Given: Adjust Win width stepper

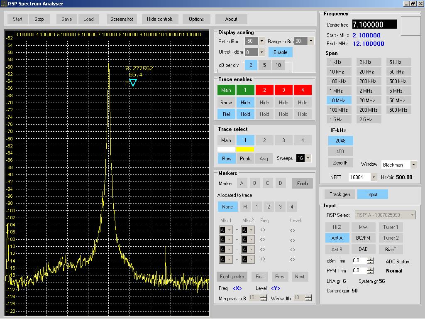Looking at the screenshot, I should (308, 298).
